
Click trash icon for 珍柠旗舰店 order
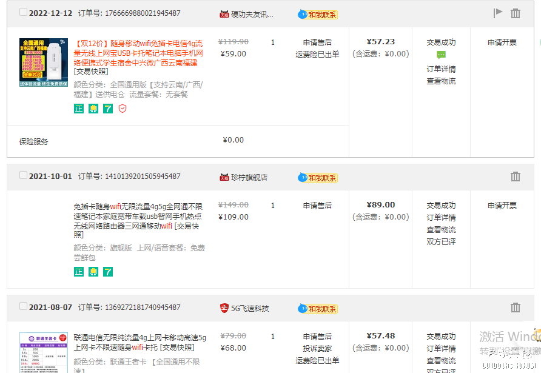point(516,176)
